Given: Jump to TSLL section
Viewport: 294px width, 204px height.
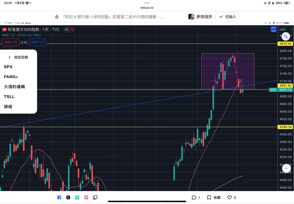Looking at the screenshot, I should (x=9, y=96).
